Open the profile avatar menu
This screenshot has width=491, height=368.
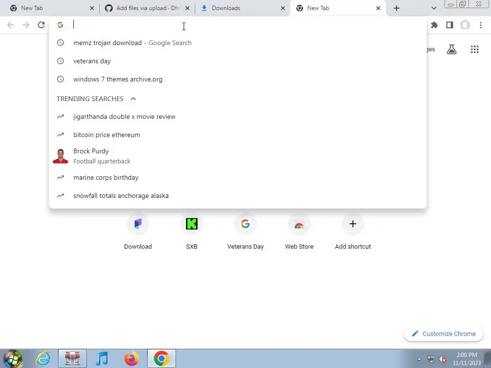tap(465, 25)
